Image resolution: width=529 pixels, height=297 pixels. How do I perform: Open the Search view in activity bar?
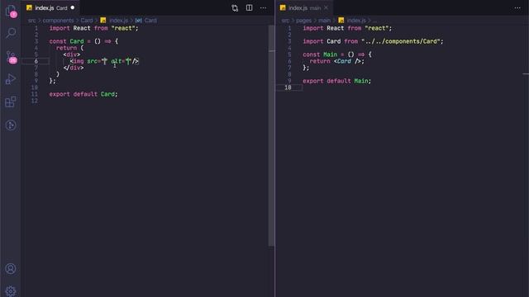point(11,33)
